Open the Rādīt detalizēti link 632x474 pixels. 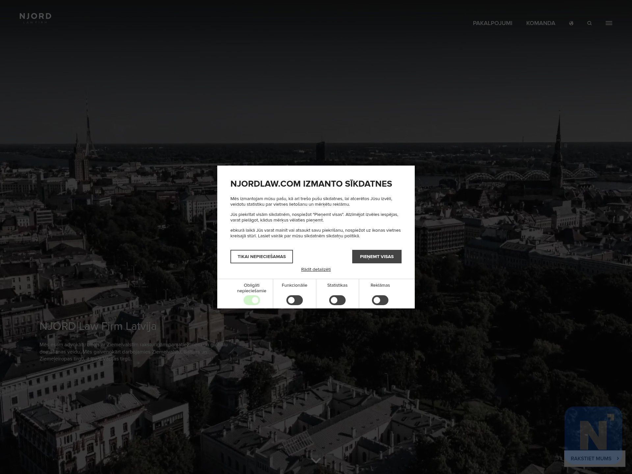click(316, 269)
